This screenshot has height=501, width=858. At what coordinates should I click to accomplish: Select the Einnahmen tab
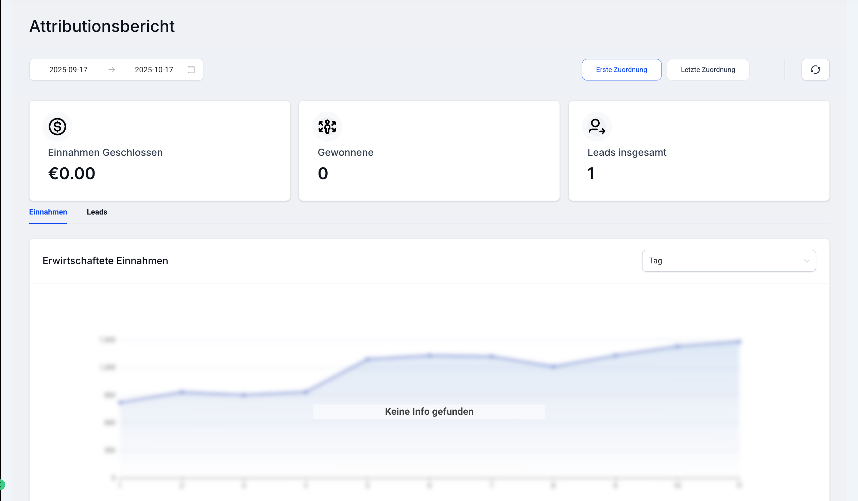(x=48, y=212)
